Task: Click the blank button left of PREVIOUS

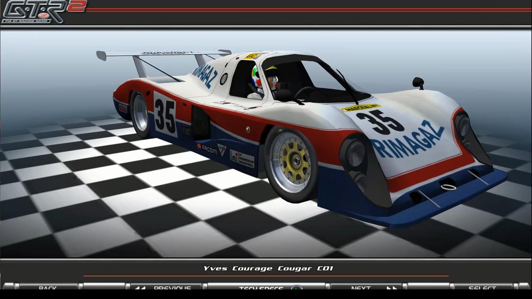Action: 104,287
